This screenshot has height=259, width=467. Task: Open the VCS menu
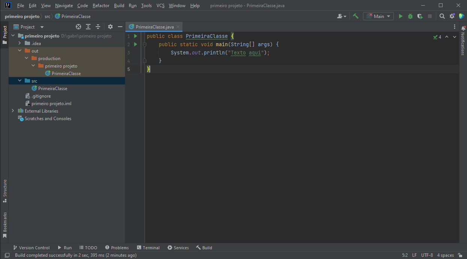point(161,6)
